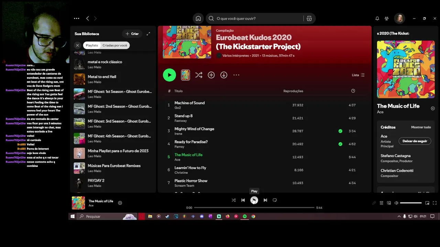Open the Friend Activity icon
440x247 pixels.
[x=387, y=19]
